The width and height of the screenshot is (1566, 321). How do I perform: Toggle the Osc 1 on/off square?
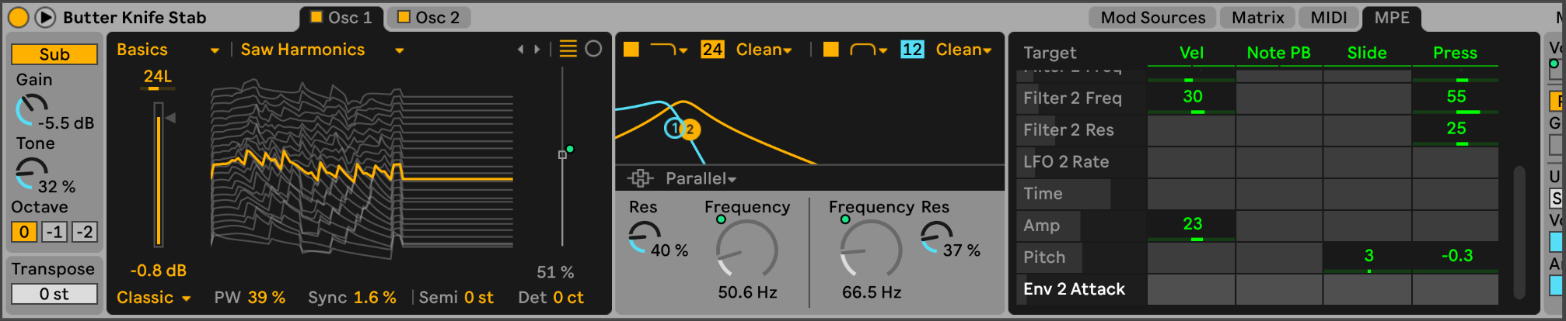(316, 16)
